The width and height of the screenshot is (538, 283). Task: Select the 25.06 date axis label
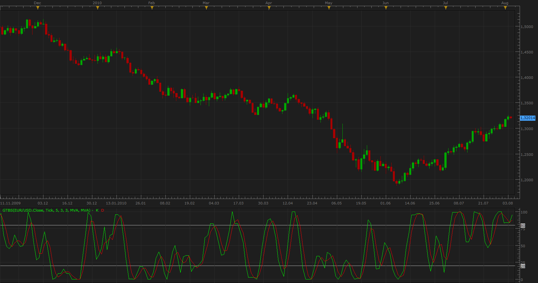(x=434, y=203)
